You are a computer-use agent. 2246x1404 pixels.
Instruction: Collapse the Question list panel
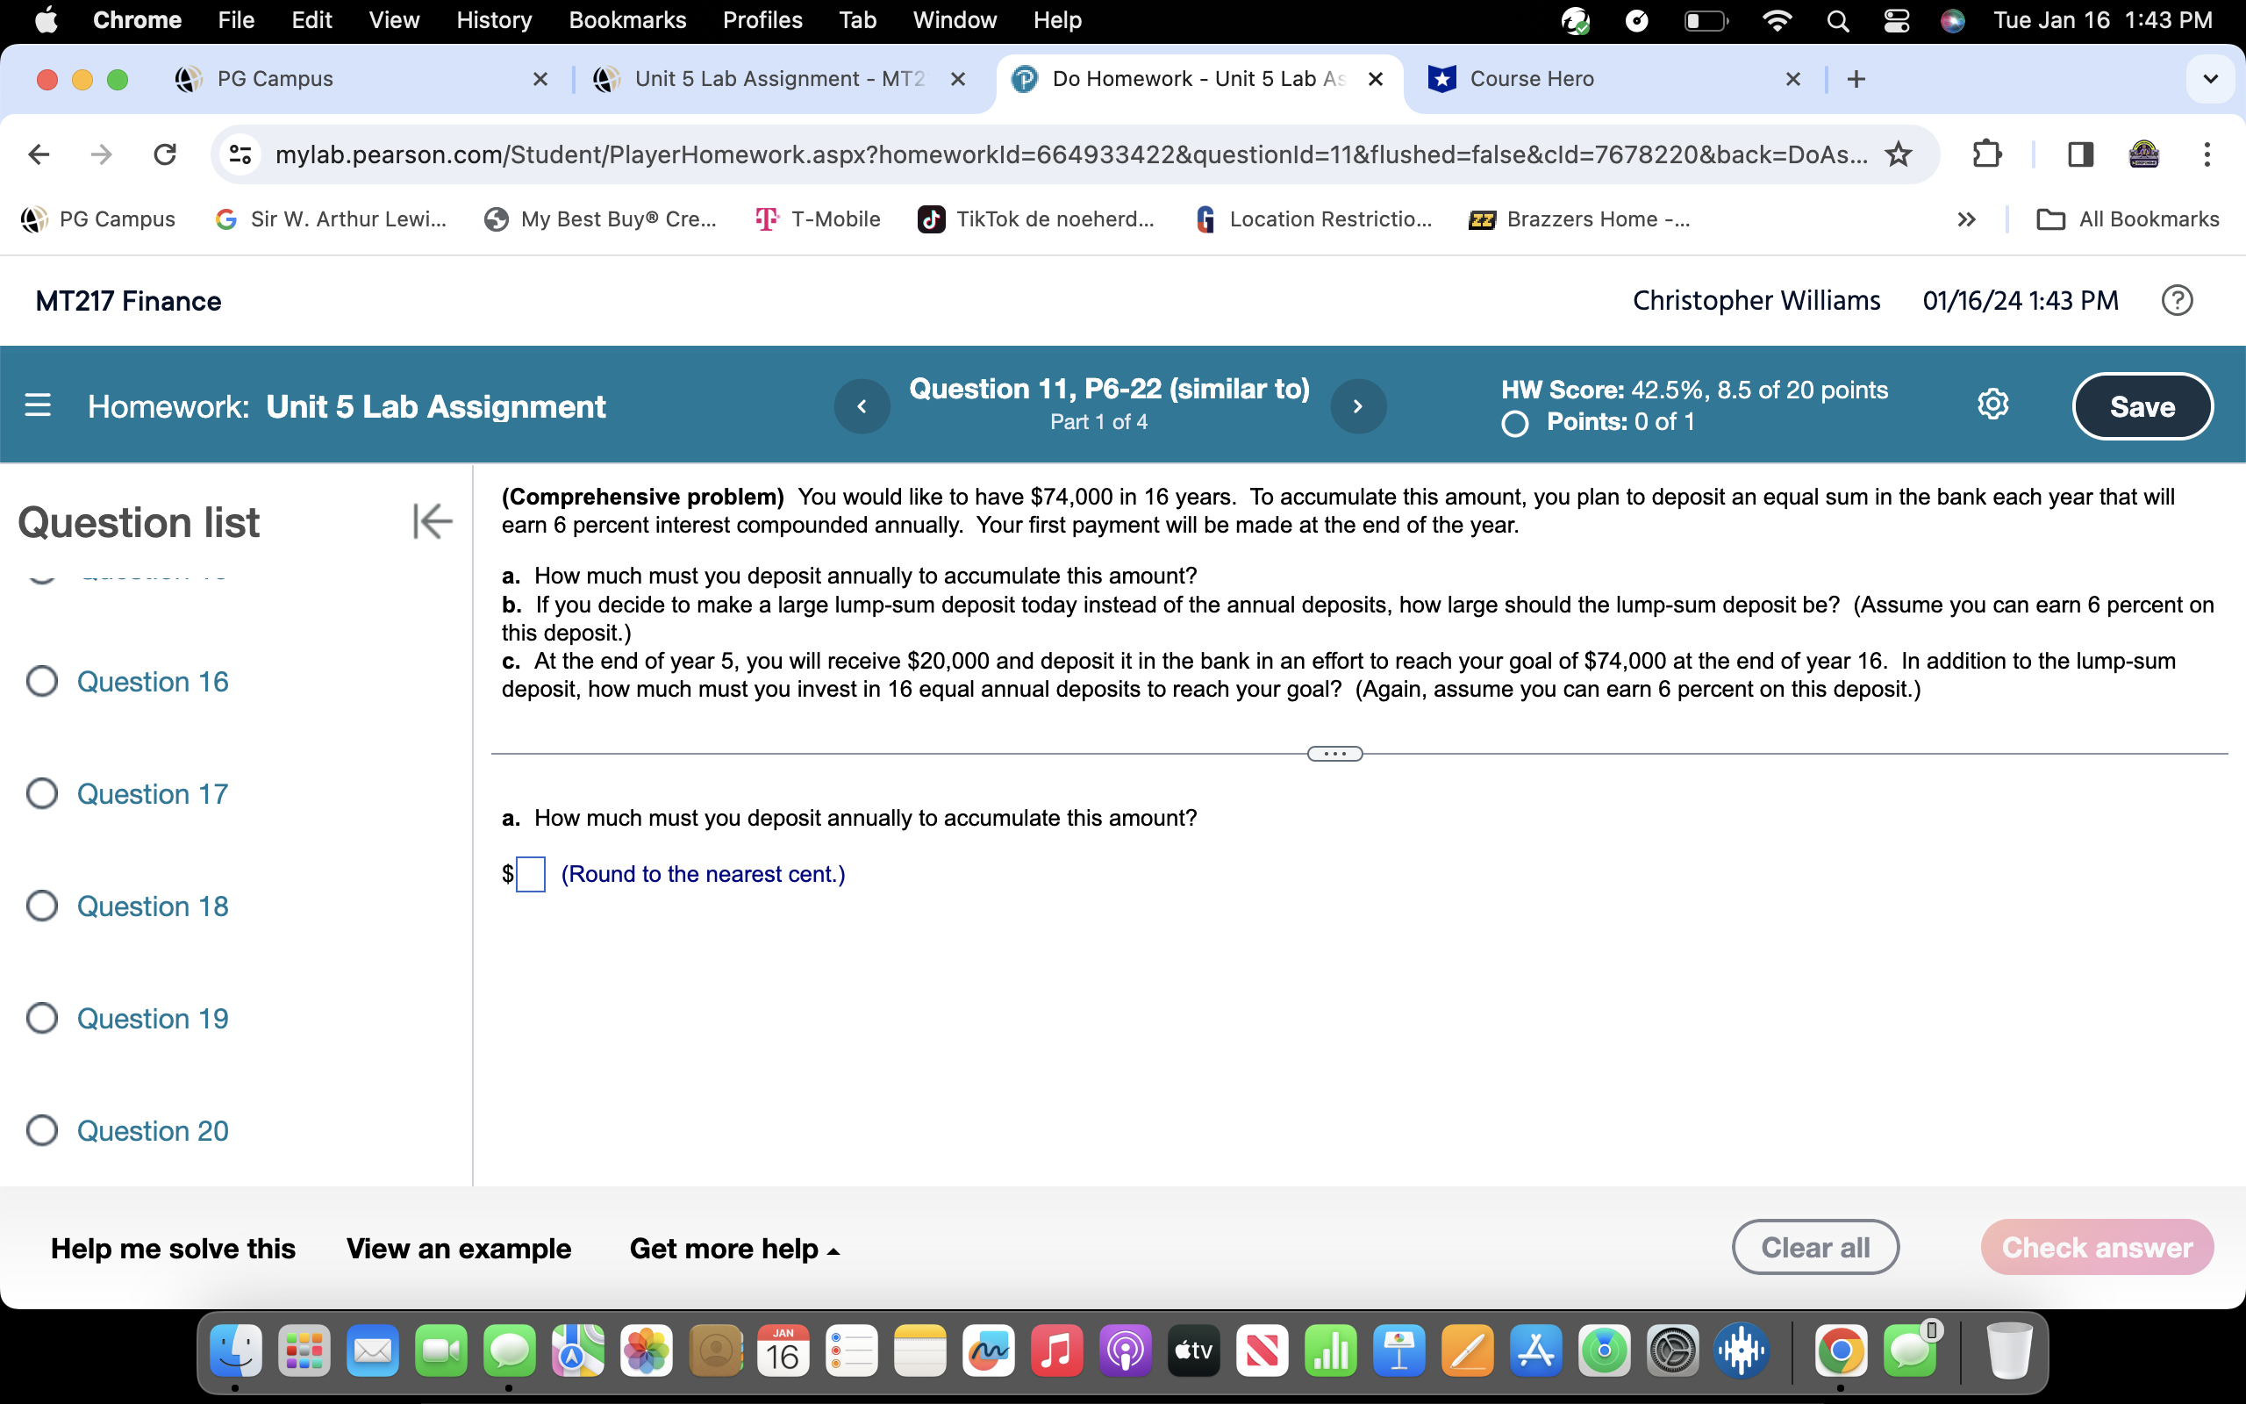(432, 522)
